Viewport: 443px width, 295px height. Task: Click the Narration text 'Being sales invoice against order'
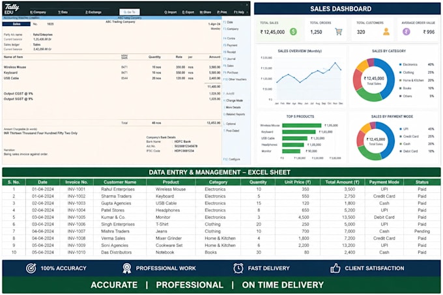click(x=25, y=154)
